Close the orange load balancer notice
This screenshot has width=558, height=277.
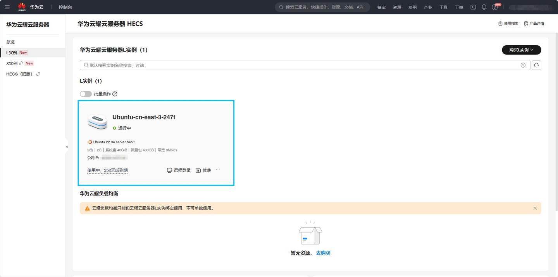(x=535, y=208)
